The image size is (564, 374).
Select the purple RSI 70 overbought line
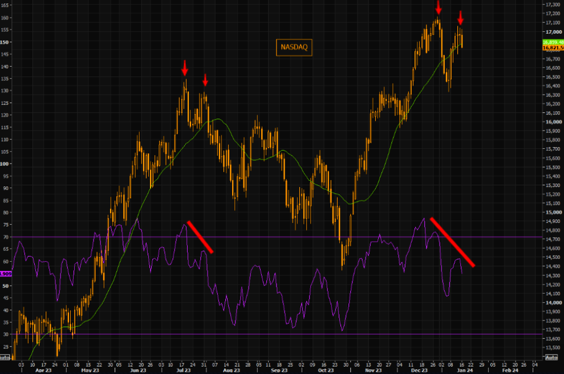(276, 237)
